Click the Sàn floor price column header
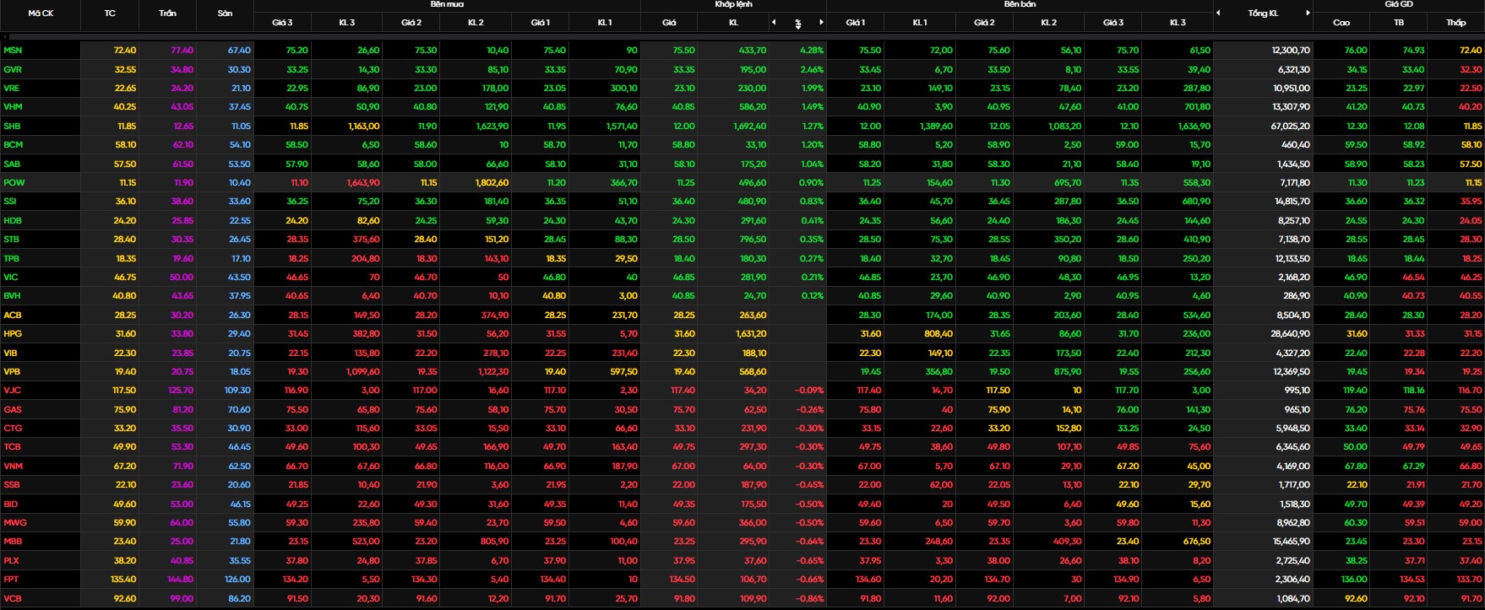Image resolution: width=1485 pixels, height=610 pixels. tap(225, 13)
